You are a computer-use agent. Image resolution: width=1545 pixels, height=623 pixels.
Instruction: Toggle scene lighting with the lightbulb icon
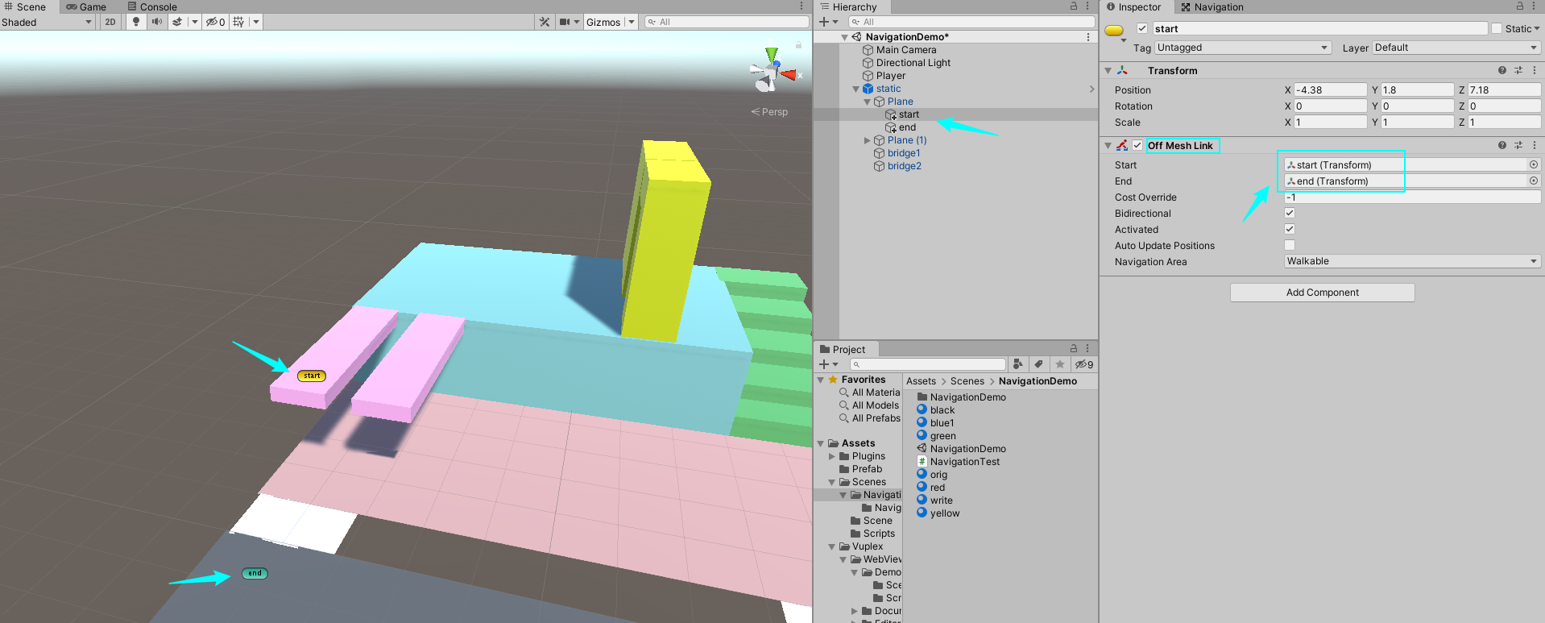(x=136, y=22)
